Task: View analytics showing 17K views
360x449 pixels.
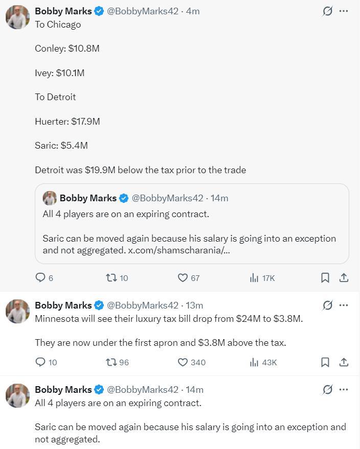Action: [x=254, y=278]
